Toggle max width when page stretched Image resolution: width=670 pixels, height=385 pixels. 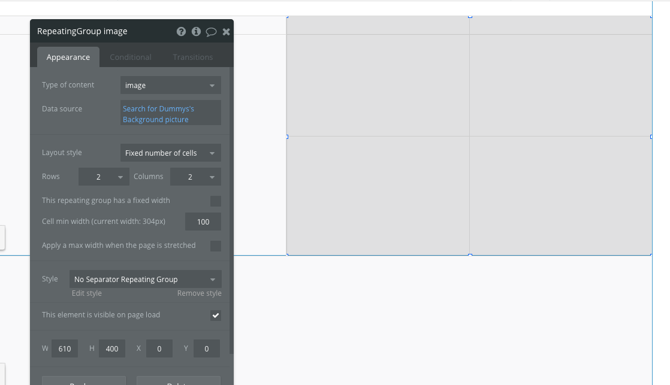[216, 246]
